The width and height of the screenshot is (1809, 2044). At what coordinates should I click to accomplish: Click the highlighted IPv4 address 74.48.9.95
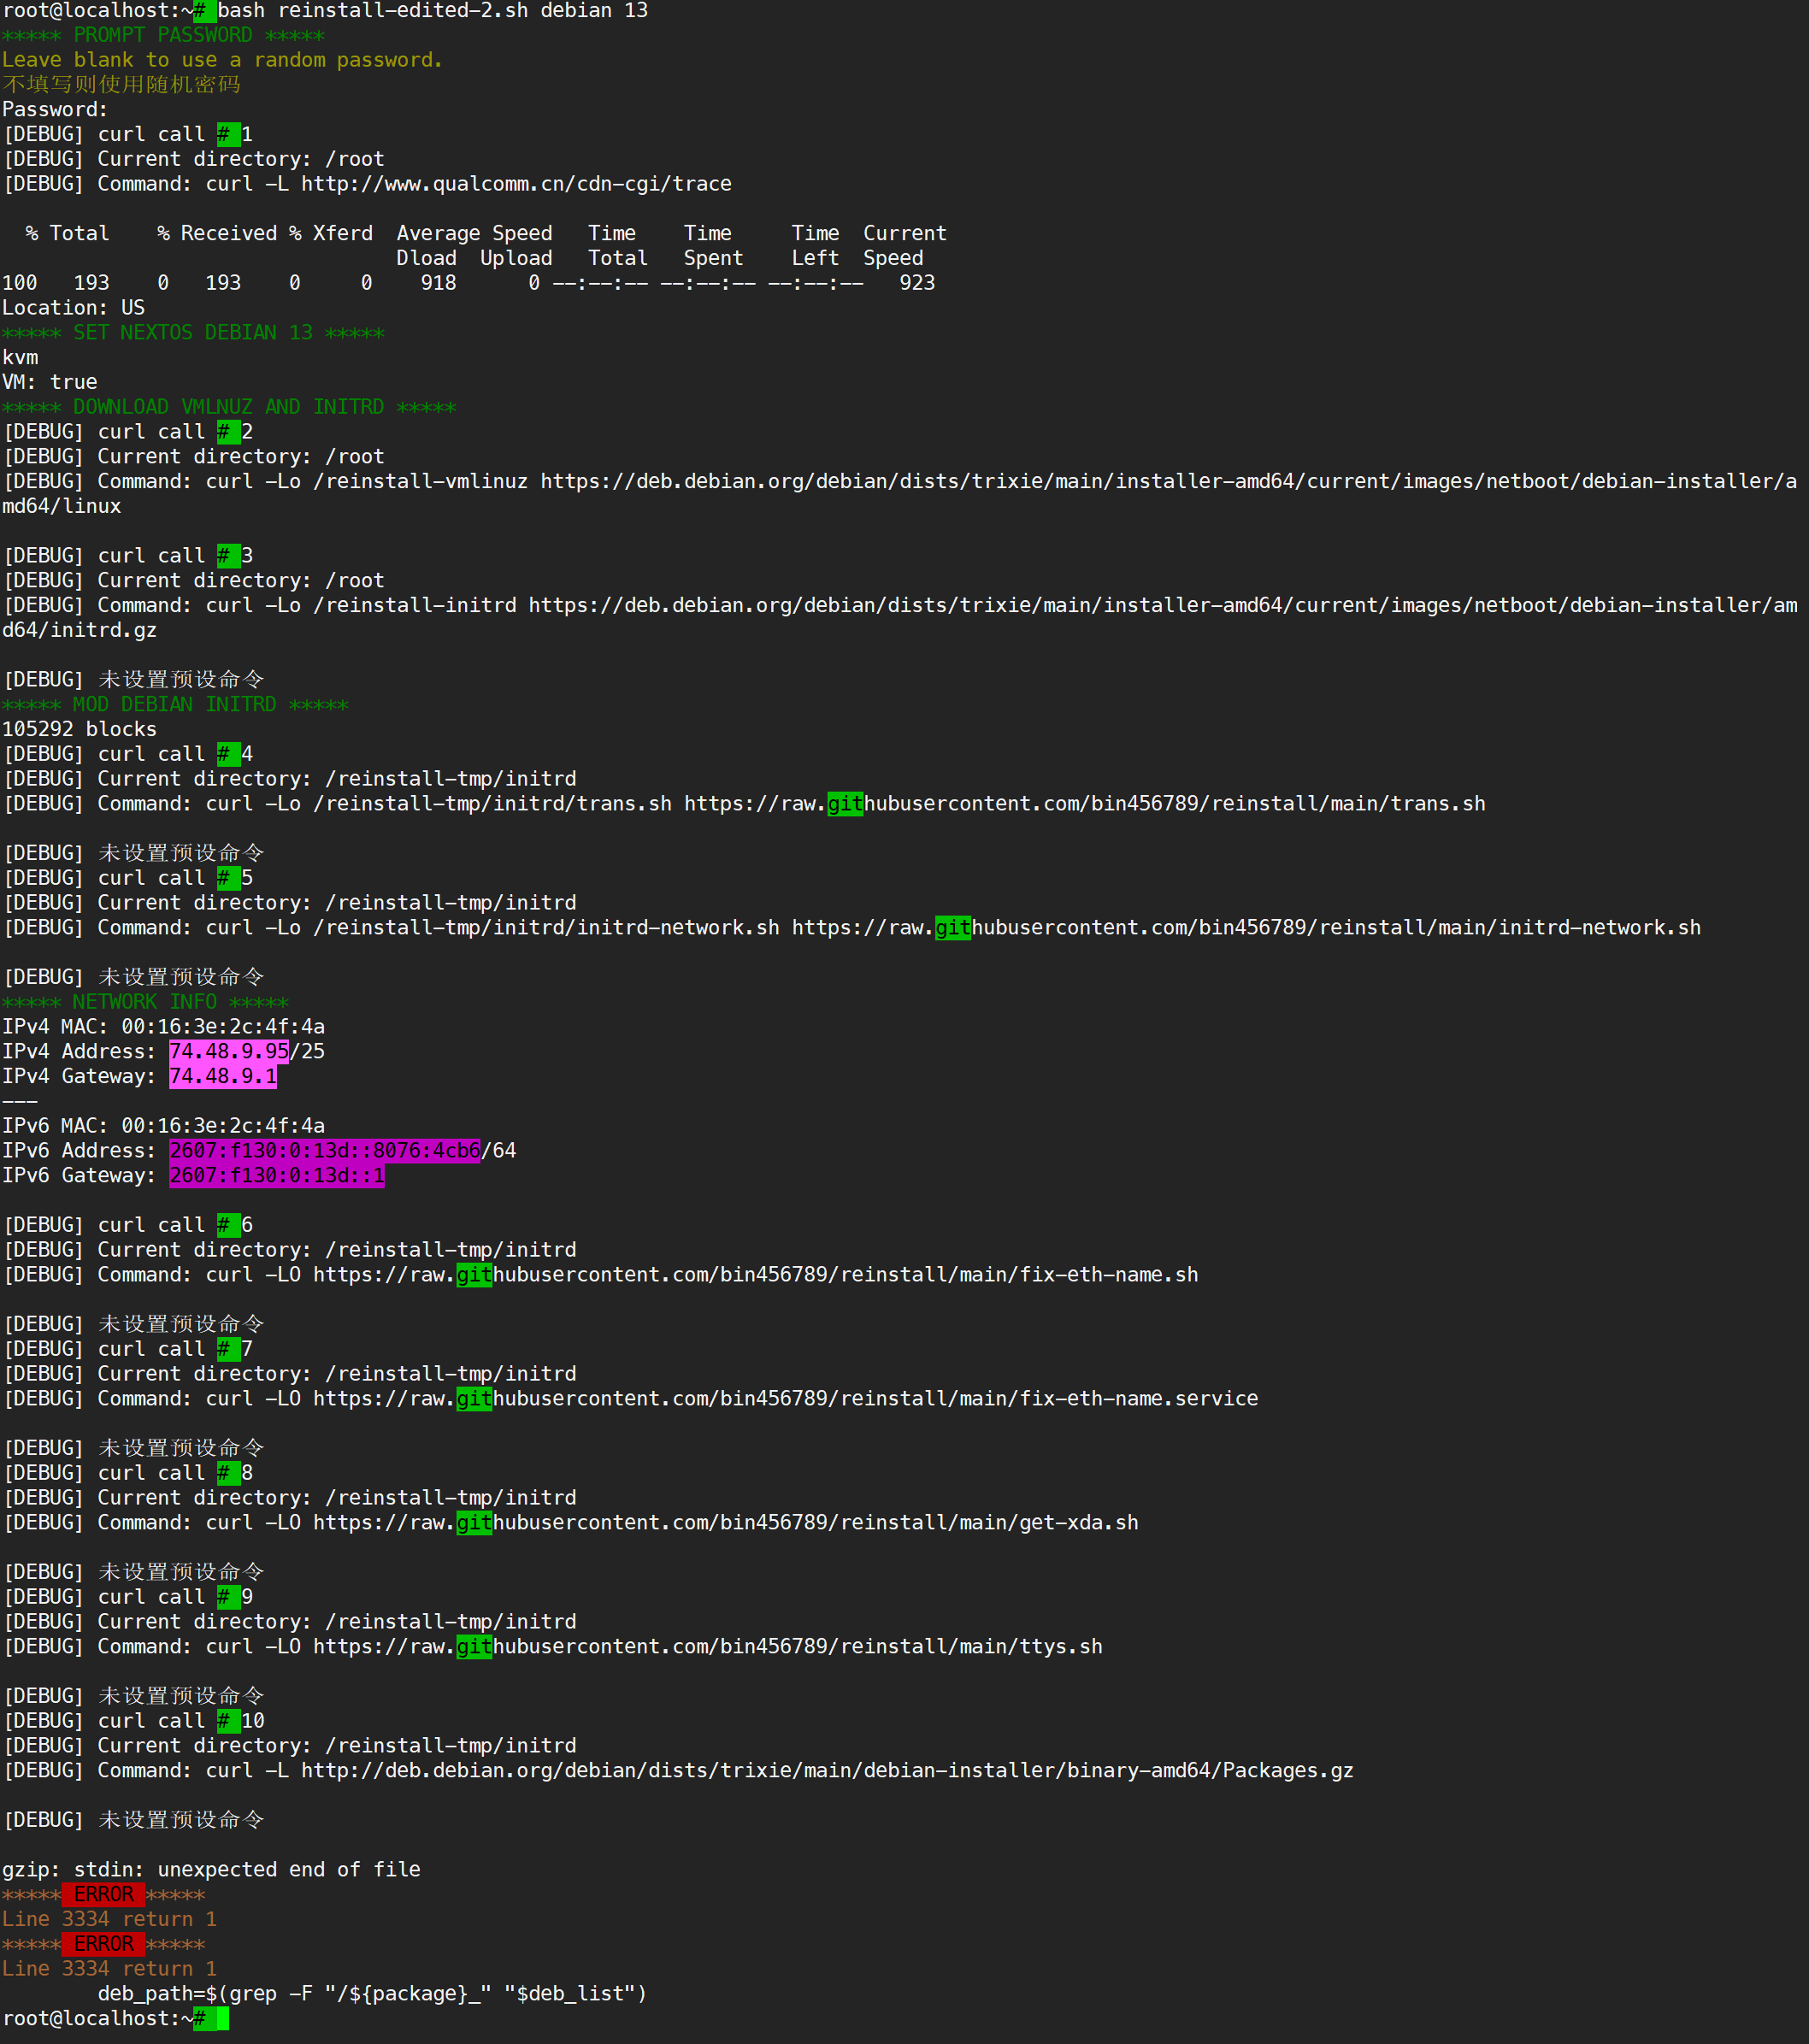[229, 1052]
